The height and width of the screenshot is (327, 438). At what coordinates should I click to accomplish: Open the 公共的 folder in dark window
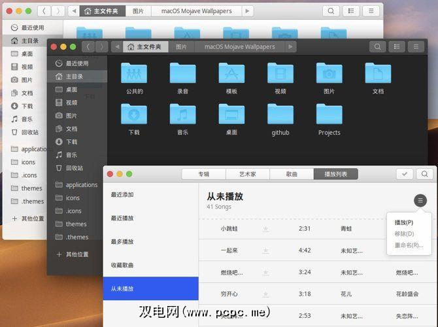[134, 73]
